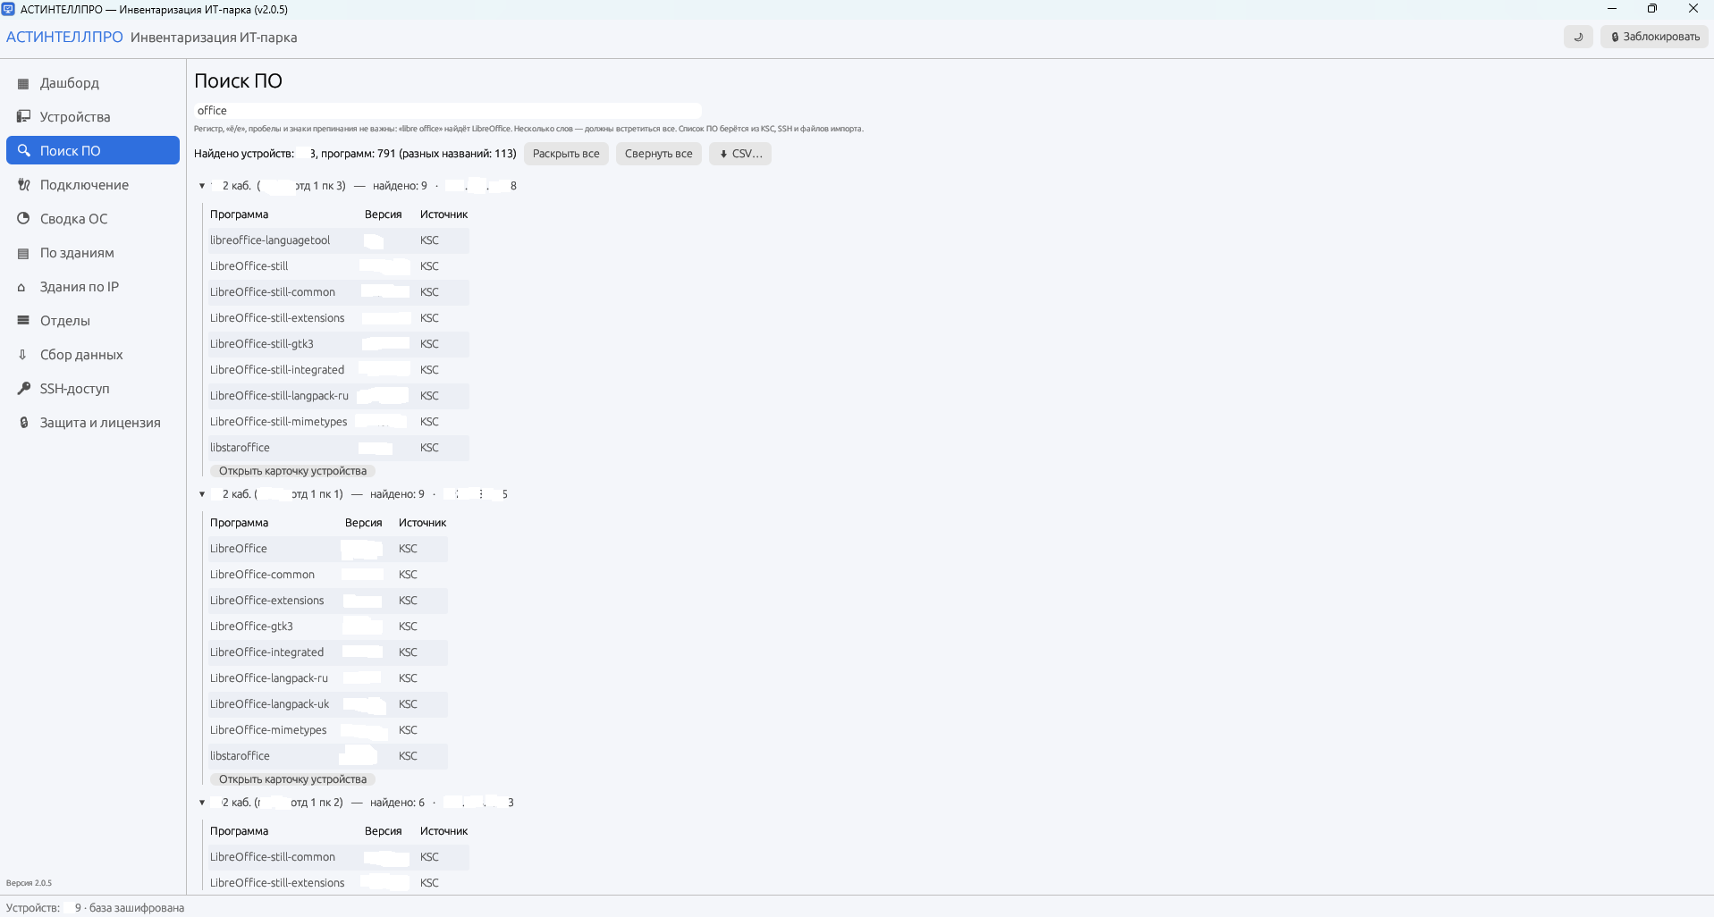The image size is (1714, 917).
Task: Open device card under пк 1 table
Action: (292, 779)
